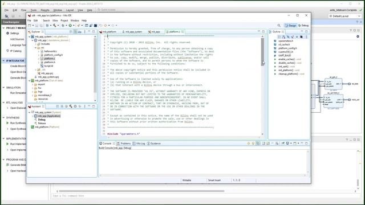Click the Settings gear in Vivado Flow Navigator
The image size is (365, 205).
point(7,33)
